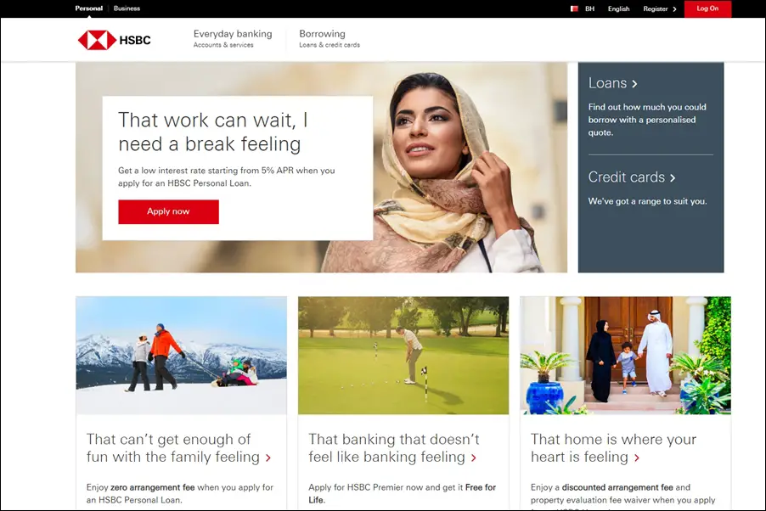Click 'We've got a range to suit you' text
The width and height of the screenshot is (766, 511).
tap(647, 201)
